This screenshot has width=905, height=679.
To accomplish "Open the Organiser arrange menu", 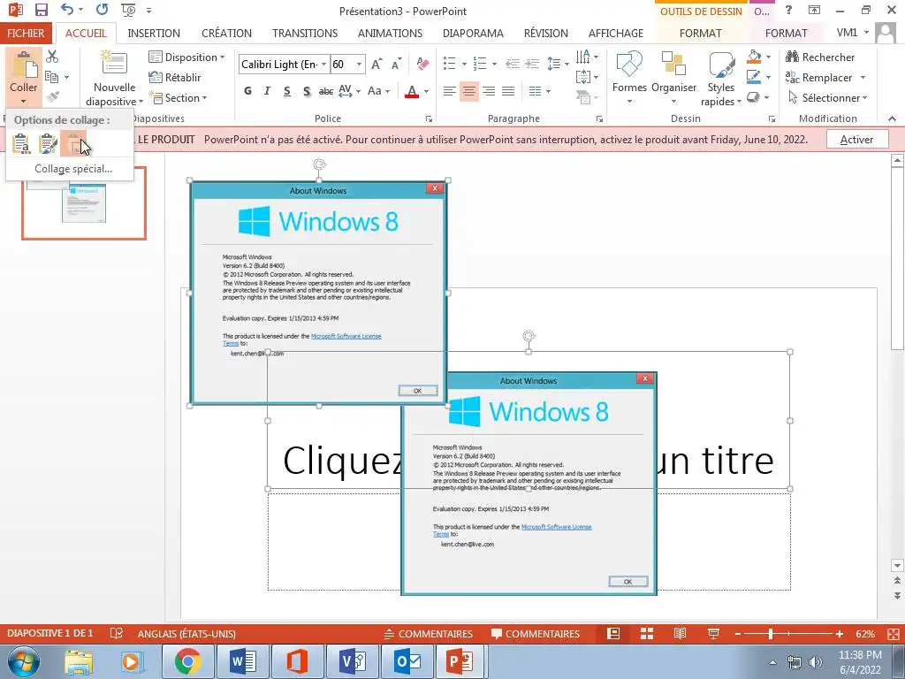I will click(x=673, y=78).
